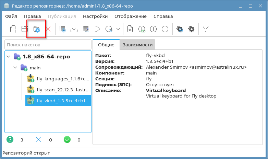Image resolution: width=268 pixels, height=159 pixels.
Task: Click the sign package document icon
Action: [x=130, y=29]
